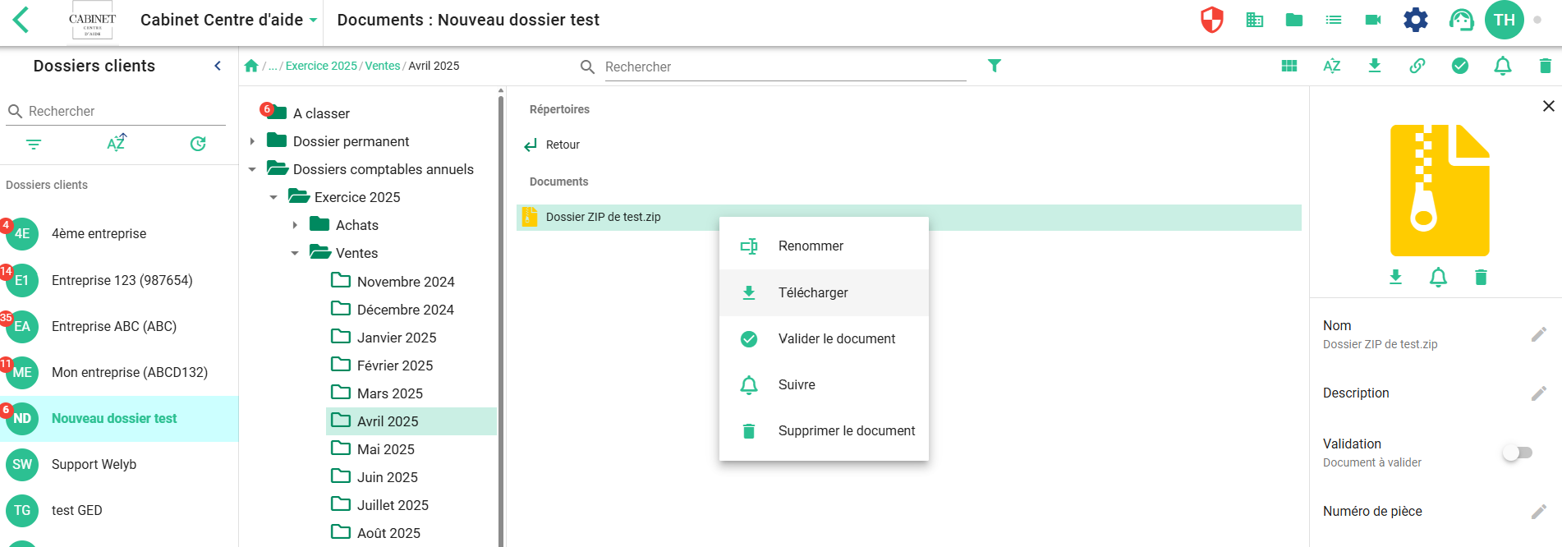Download all from the documents toolbar
The height and width of the screenshot is (547, 1562).
pyautogui.click(x=1375, y=66)
